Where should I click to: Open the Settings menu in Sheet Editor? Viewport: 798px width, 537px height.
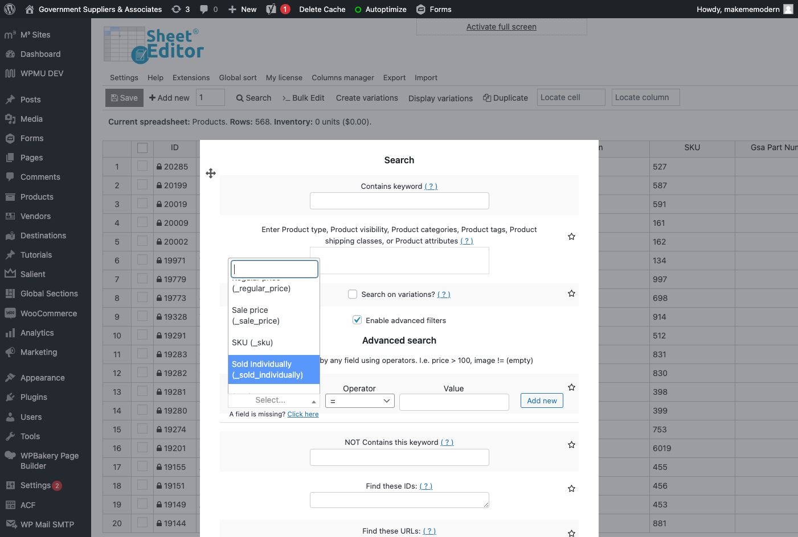click(124, 78)
